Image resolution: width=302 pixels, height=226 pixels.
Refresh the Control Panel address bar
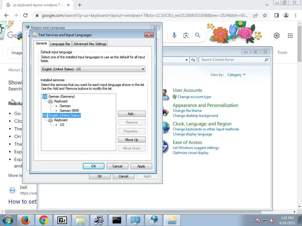point(193,60)
